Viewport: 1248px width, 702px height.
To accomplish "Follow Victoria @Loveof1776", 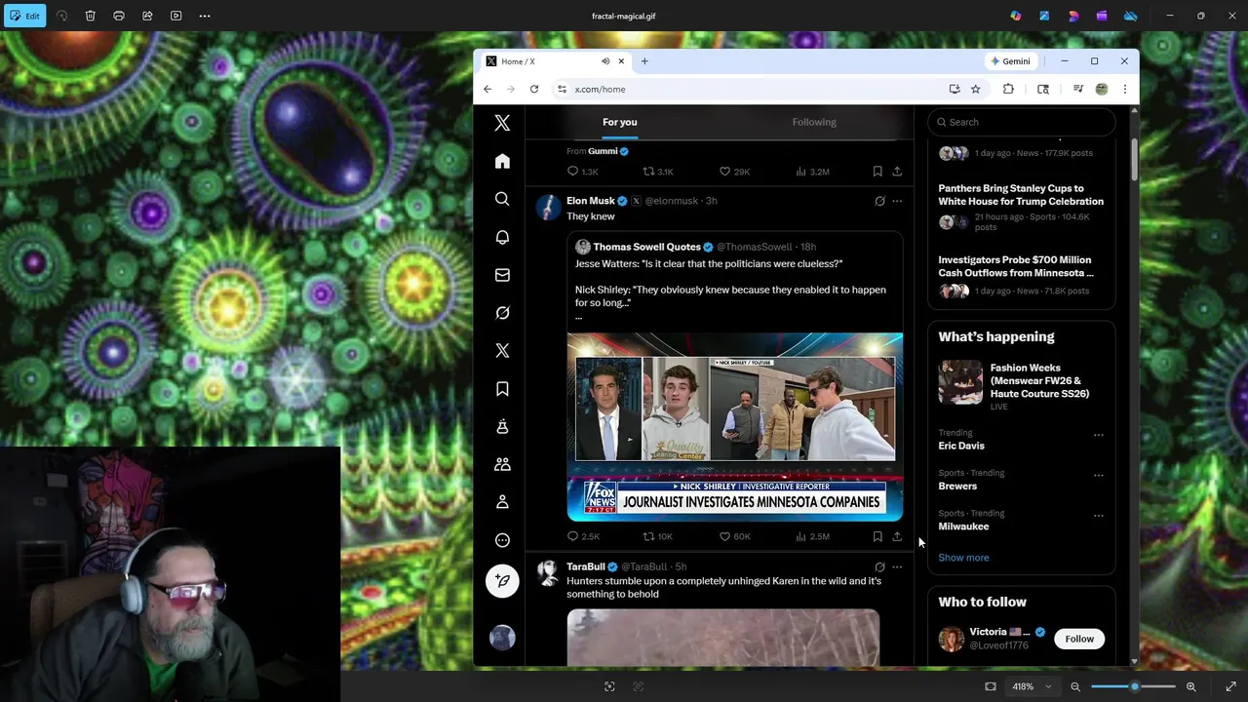I will pyautogui.click(x=1079, y=639).
